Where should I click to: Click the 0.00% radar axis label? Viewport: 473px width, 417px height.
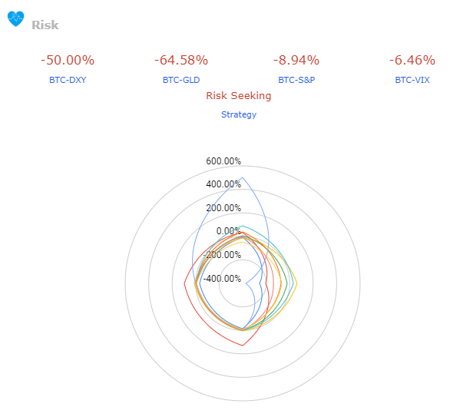[229, 231]
